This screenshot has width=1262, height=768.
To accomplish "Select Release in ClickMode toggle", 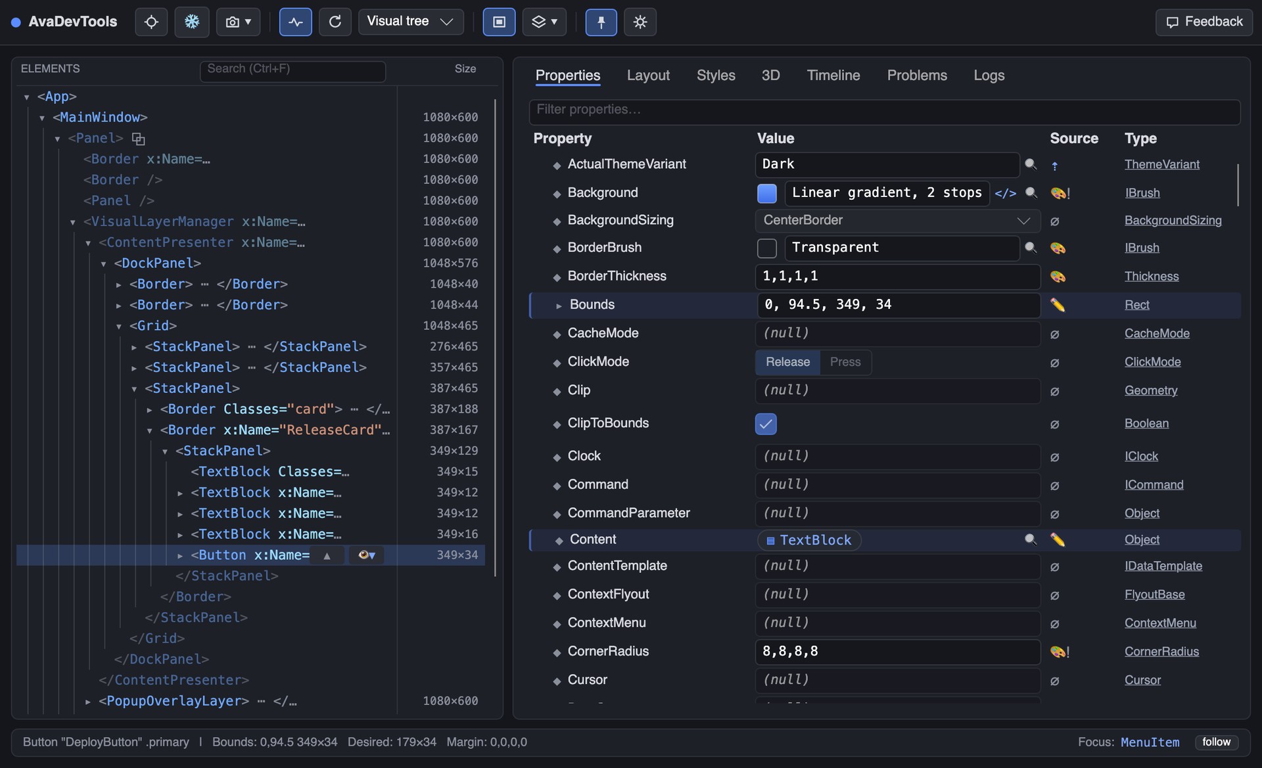I will pos(787,362).
